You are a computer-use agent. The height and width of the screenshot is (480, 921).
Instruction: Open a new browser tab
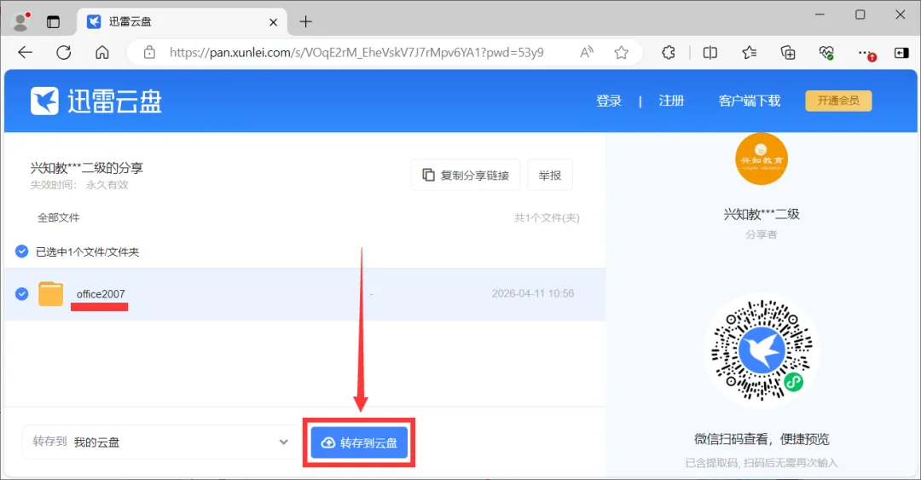(305, 22)
